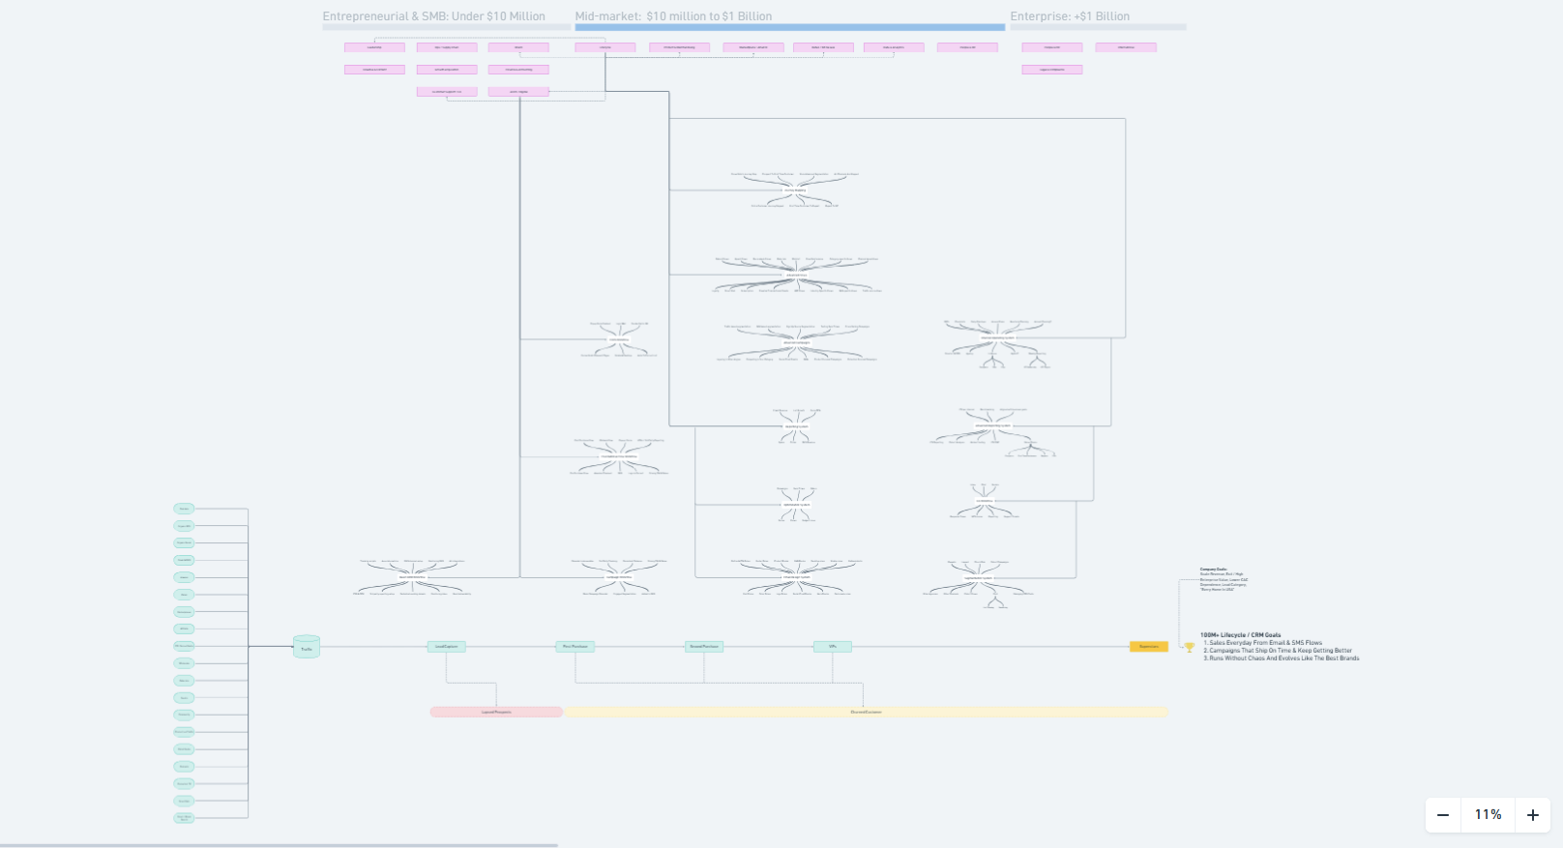This screenshot has height=848, width=1563.
Task: Click the Enterprise +$1 Billion heading
Action: (1070, 16)
